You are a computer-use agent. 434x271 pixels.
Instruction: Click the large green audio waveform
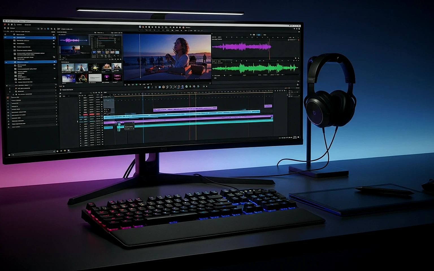pos(255,68)
